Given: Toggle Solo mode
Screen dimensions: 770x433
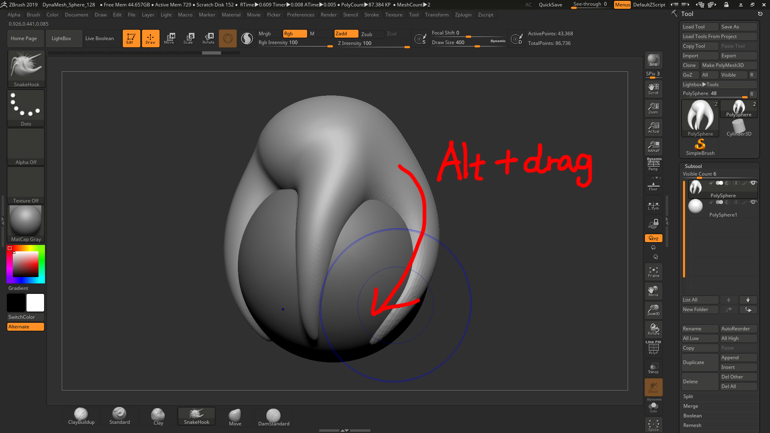Looking at the screenshot, I should coord(653,406).
